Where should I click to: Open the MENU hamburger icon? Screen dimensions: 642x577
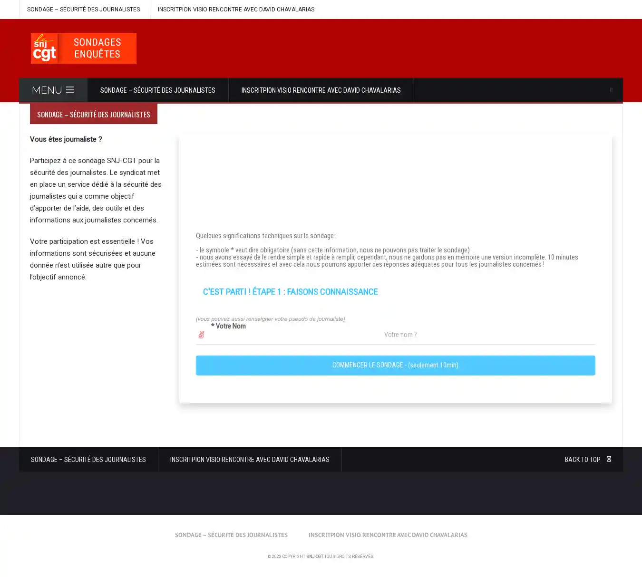pyautogui.click(x=70, y=90)
